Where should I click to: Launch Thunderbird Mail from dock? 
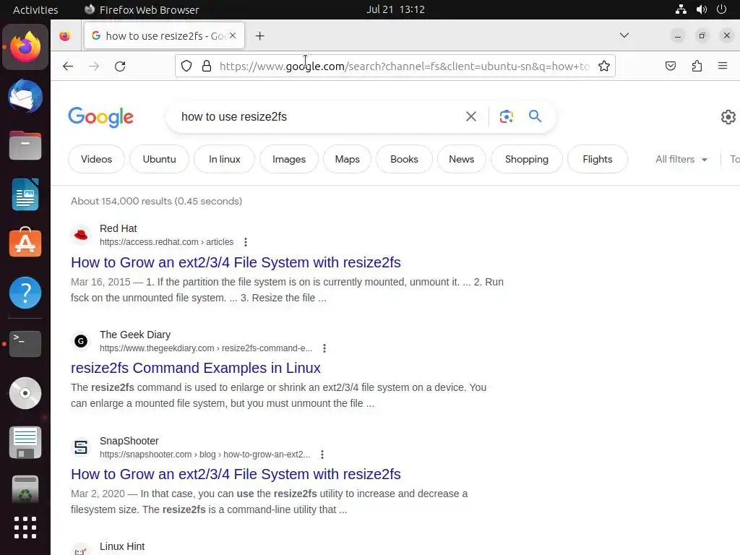click(x=25, y=96)
